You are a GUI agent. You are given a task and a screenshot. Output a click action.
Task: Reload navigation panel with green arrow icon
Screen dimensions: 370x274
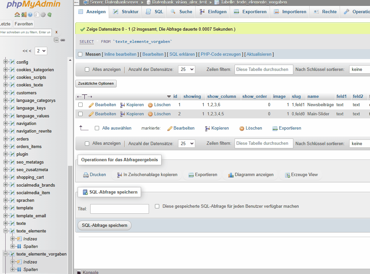[50, 15]
